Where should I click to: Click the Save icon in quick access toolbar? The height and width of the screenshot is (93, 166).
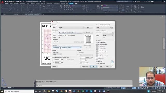(10, 2)
